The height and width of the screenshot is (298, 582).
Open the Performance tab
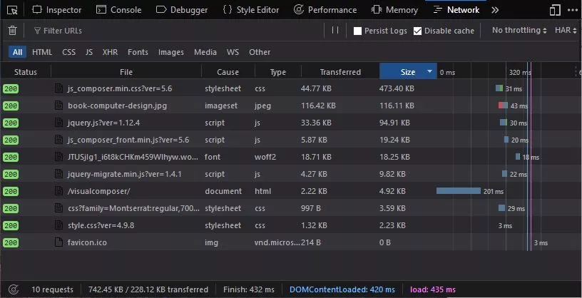point(325,10)
